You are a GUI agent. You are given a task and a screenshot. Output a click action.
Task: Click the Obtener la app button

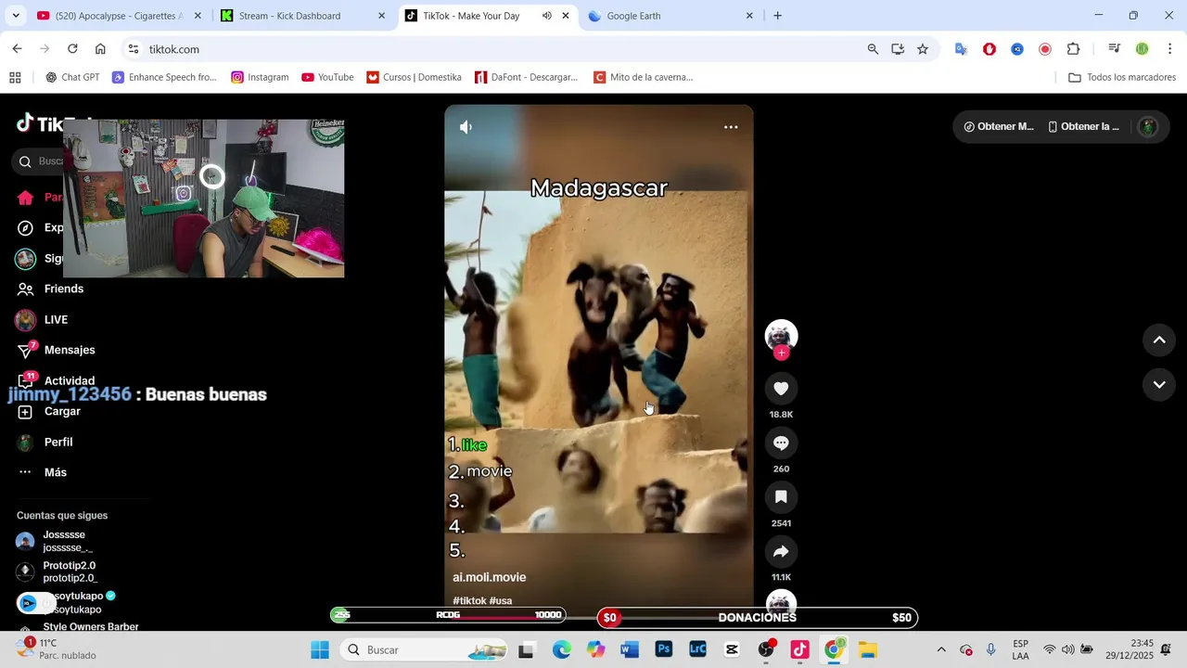[x=1083, y=127]
